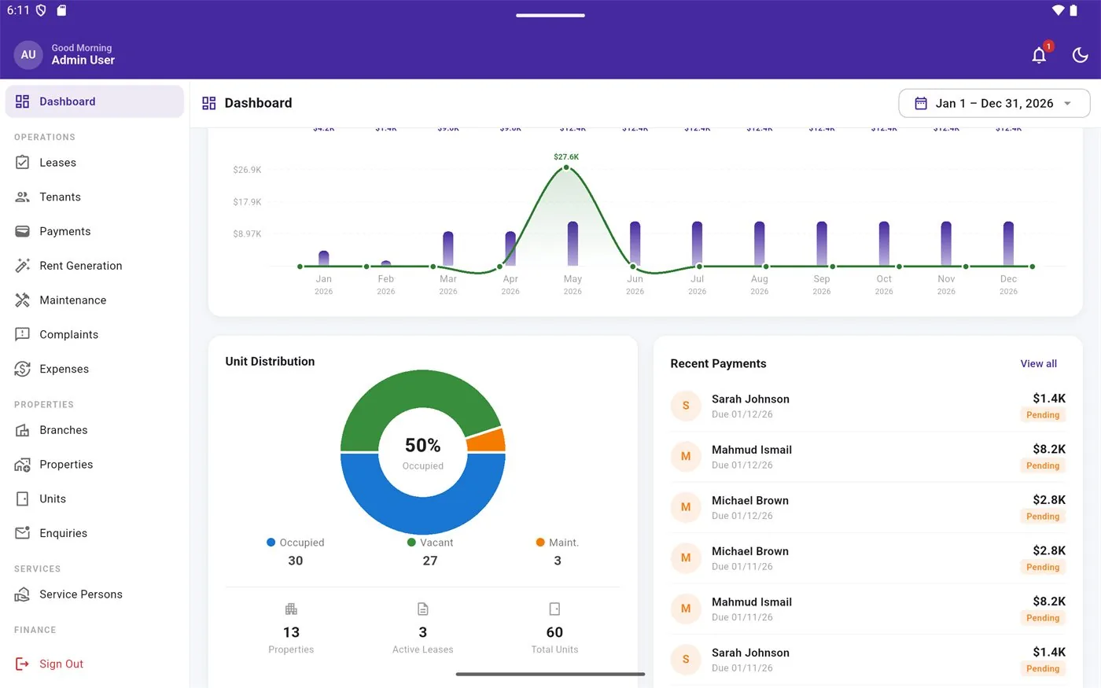
Task: Click the 60 Total Units stat
Action: pyautogui.click(x=554, y=629)
